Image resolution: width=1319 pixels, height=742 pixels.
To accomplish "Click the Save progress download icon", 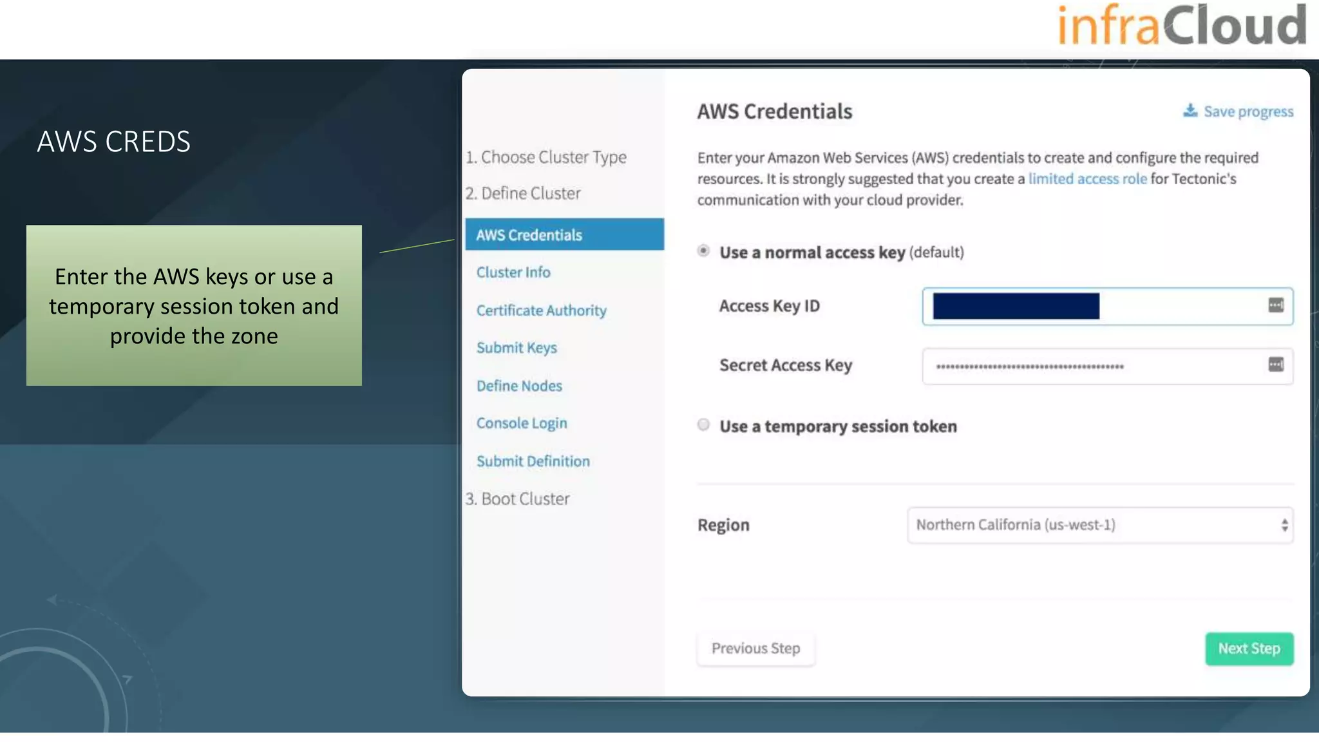I will coord(1190,111).
